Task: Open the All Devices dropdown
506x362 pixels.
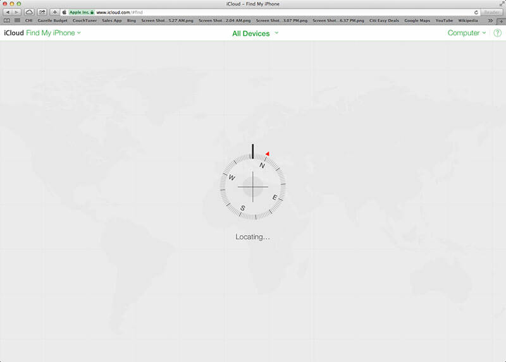Action: click(256, 33)
